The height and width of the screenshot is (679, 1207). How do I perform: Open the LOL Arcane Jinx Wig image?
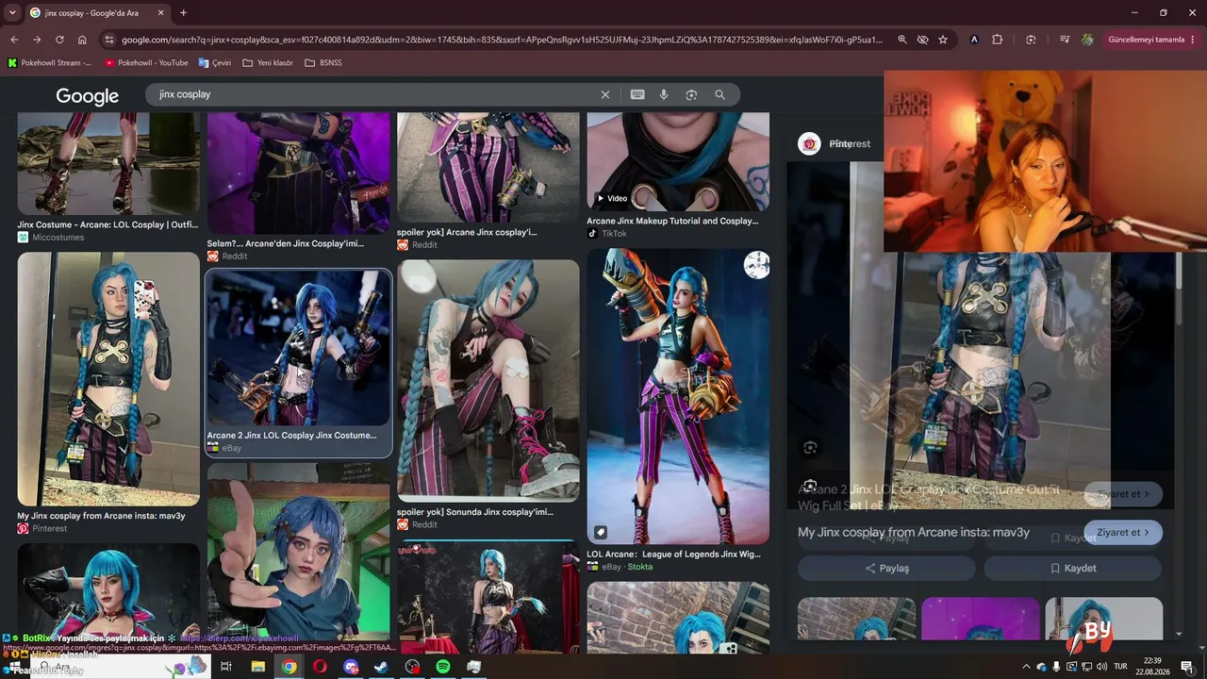pyautogui.click(x=678, y=396)
